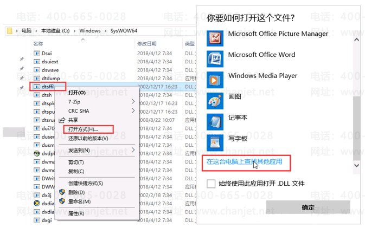365x228 pixels.
Task: Sort by 类型 column header
Action: (190, 44)
